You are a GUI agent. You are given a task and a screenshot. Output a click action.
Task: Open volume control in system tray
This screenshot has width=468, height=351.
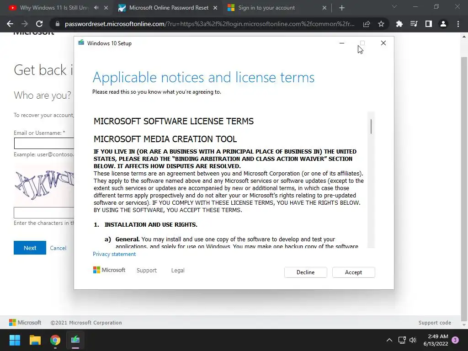(413, 340)
